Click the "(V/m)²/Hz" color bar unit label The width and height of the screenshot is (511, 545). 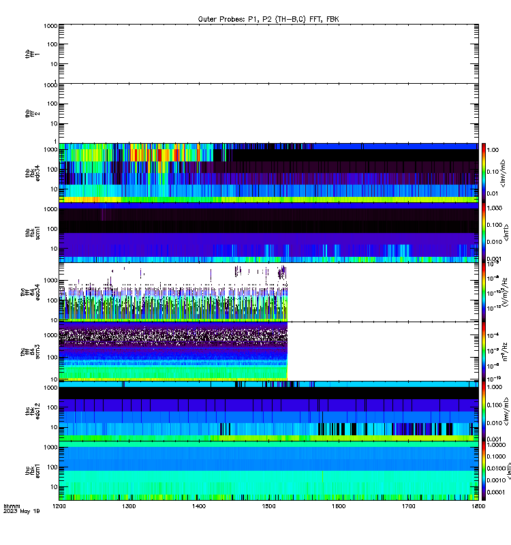click(x=505, y=292)
